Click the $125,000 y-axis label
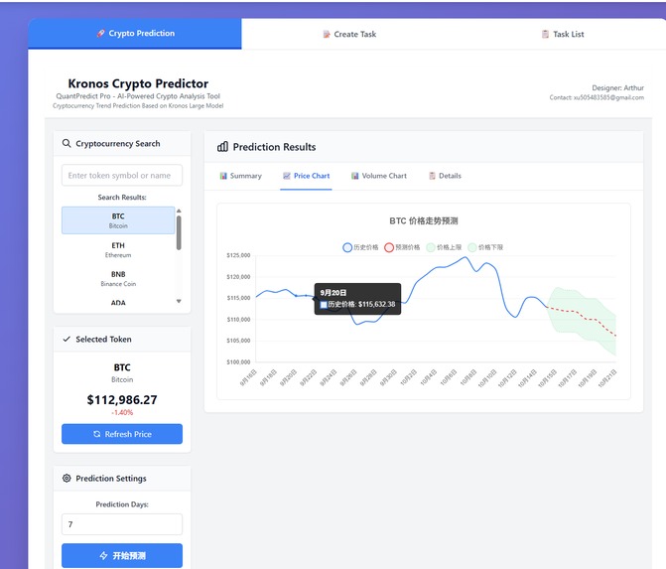 (238, 255)
